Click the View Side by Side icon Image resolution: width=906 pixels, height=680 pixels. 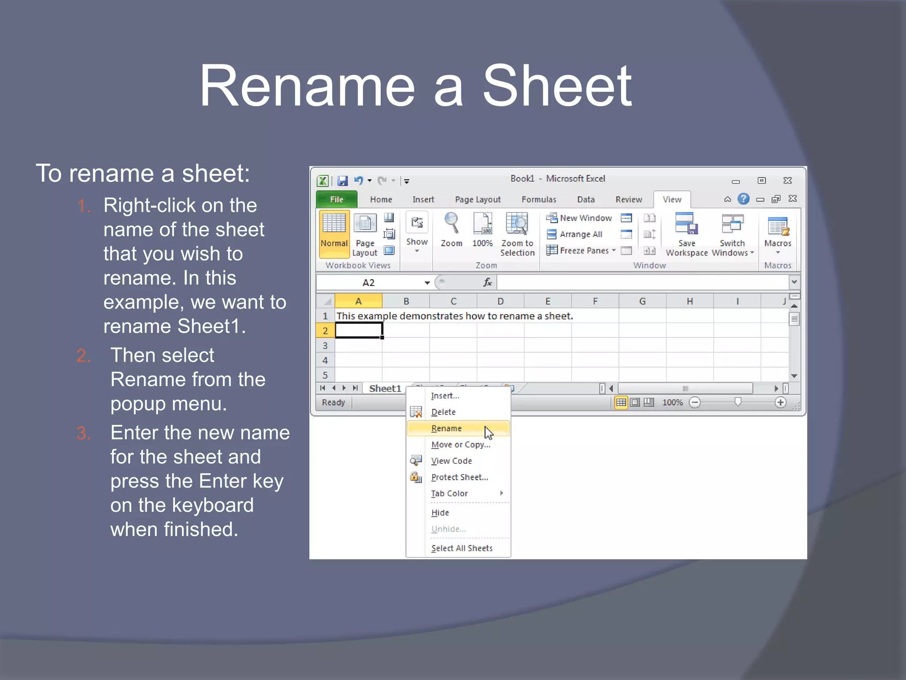649,218
